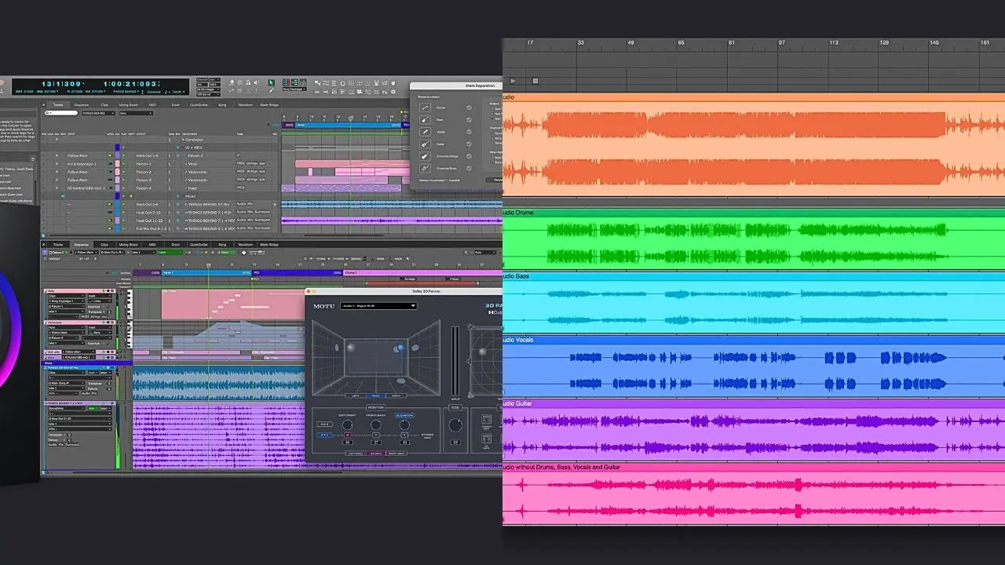This screenshot has width=1005, height=565.
Task: Open the Waveform tab in upper window
Action: point(244,104)
